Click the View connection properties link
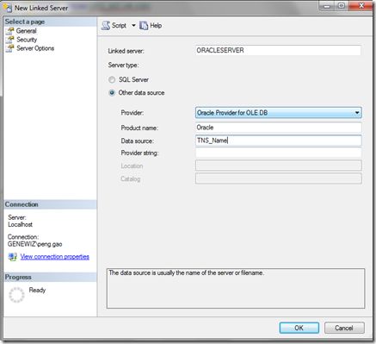 (55, 257)
